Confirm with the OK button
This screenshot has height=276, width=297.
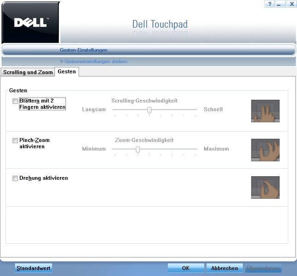[x=186, y=268]
